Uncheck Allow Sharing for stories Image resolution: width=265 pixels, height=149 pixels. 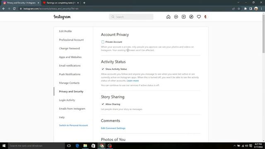point(103,104)
